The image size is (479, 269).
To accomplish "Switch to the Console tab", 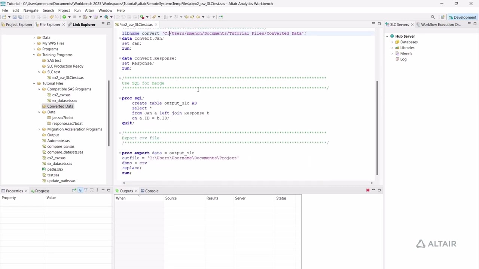I will point(149,191).
